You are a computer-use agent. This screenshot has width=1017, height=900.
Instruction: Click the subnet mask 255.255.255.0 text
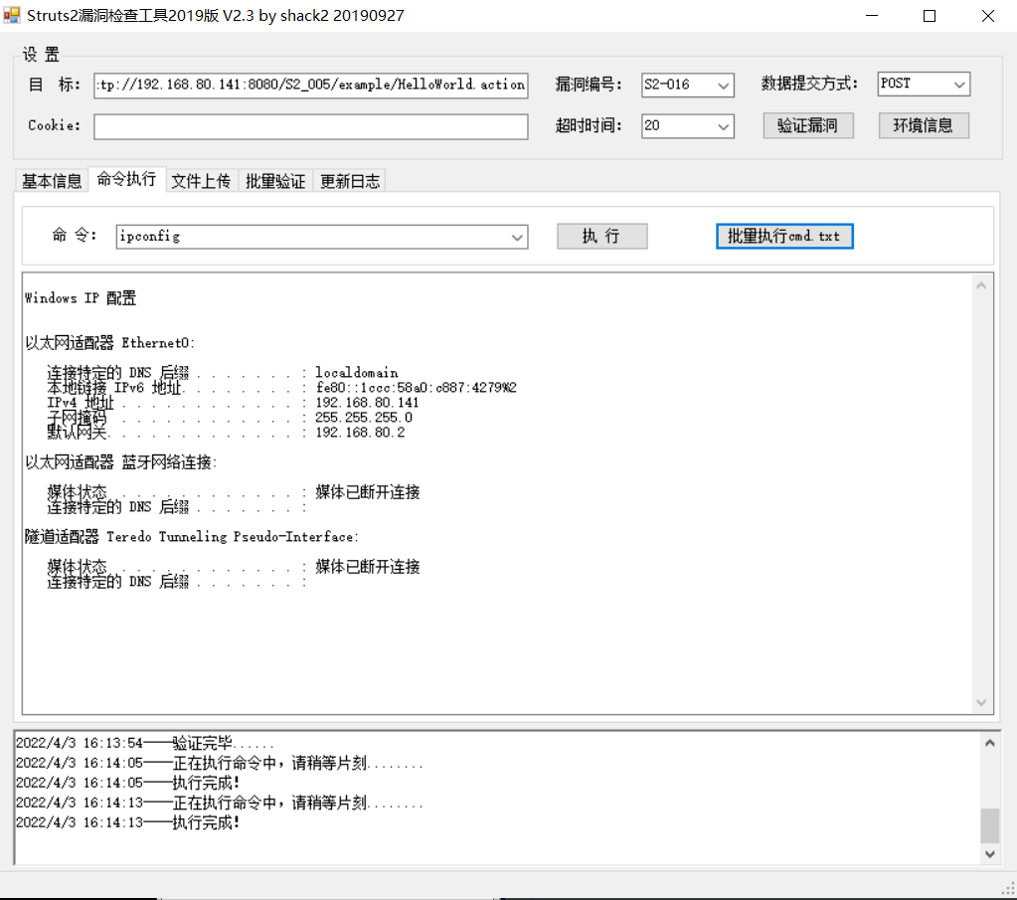[x=364, y=418]
